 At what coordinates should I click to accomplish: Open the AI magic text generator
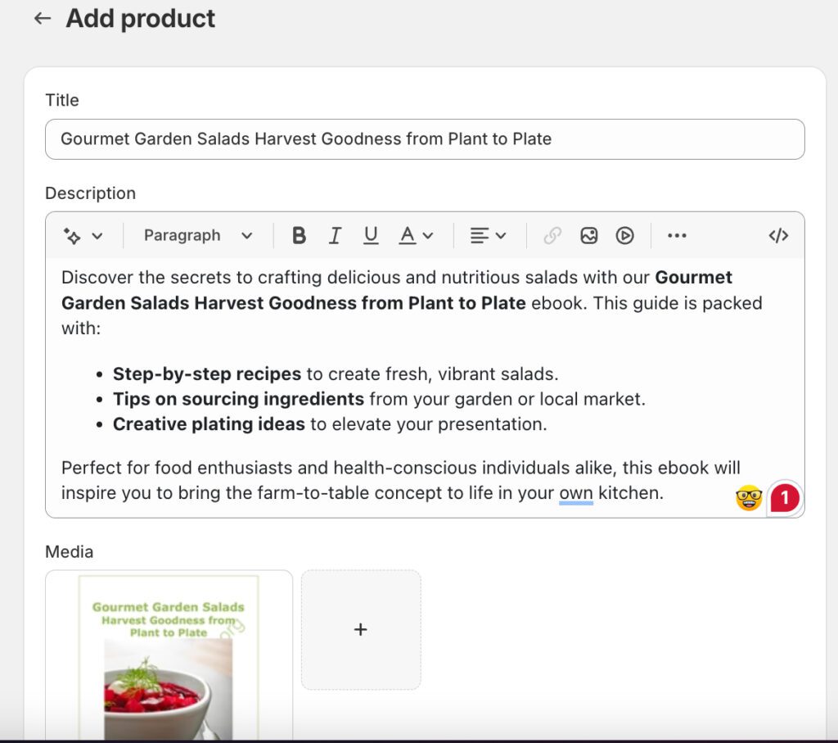coord(83,236)
